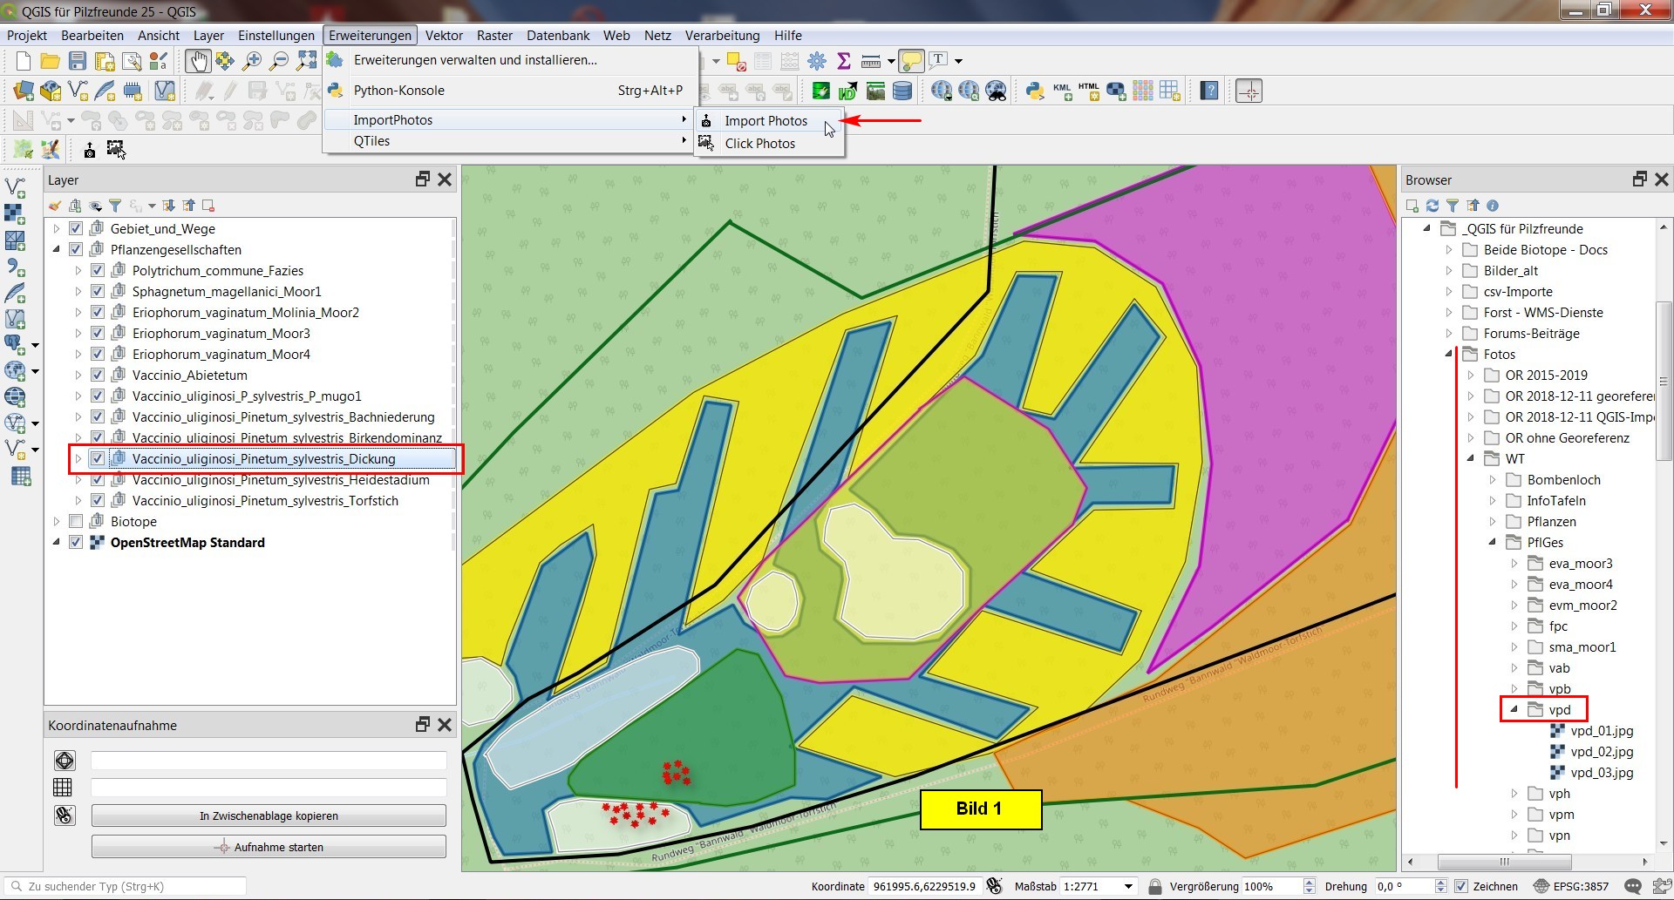1674x900 pixels.
Task: Uncheck the Vaccinio_Abietetum layer checkbox
Action: click(98, 376)
